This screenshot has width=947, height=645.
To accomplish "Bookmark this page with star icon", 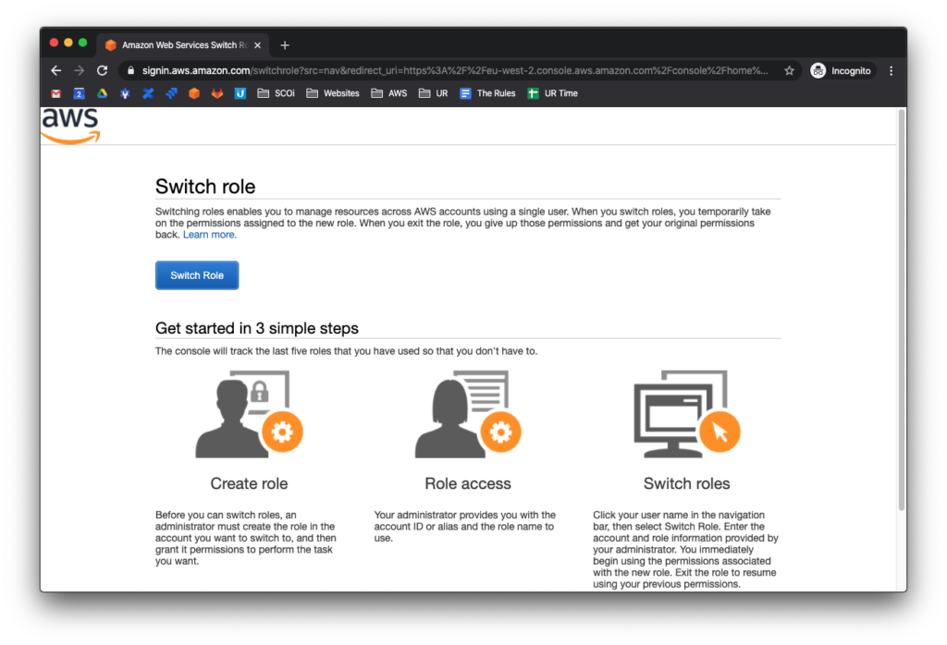I will 789,70.
